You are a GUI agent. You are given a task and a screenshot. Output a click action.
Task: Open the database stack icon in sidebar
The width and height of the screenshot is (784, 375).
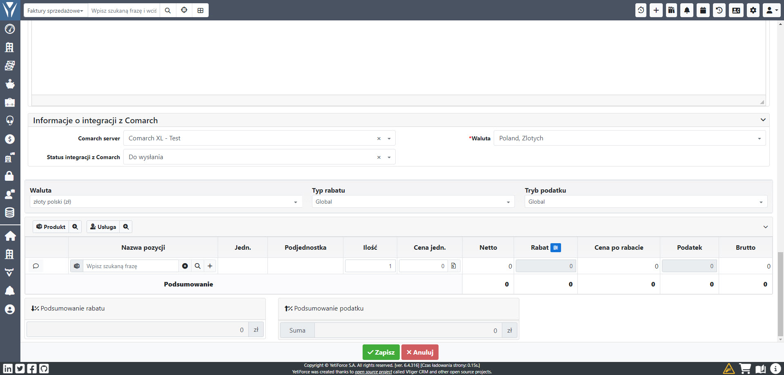coord(10,212)
